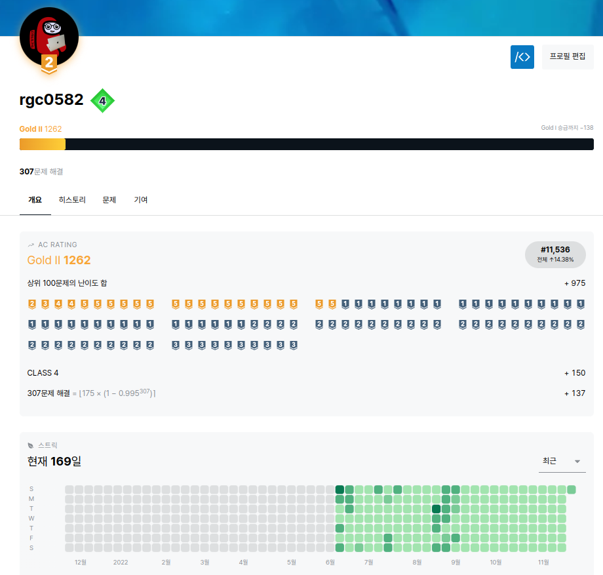Open the 최근 streak dropdown
The width and height of the screenshot is (603, 575).
[x=562, y=461]
